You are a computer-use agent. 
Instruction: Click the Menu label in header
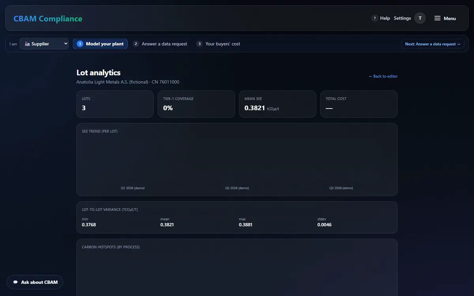coord(450,18)
